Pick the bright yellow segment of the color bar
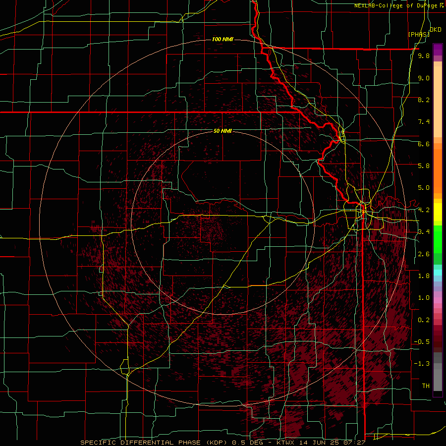This screenshot has height=446, width=446. tap(438, 212)
